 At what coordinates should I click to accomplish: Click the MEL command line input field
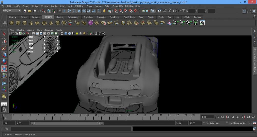(71, 129)
